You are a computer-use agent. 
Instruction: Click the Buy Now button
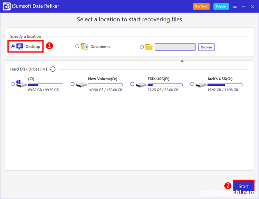point(201,7)
